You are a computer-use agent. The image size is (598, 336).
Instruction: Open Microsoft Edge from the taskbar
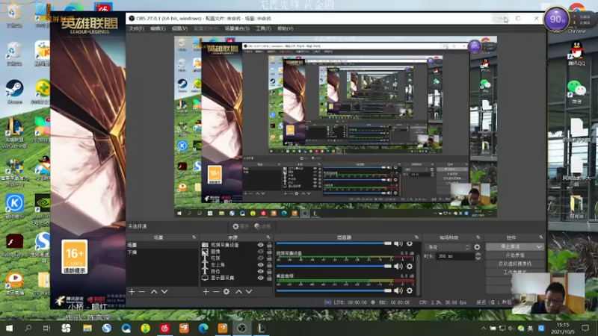[203, 328]
